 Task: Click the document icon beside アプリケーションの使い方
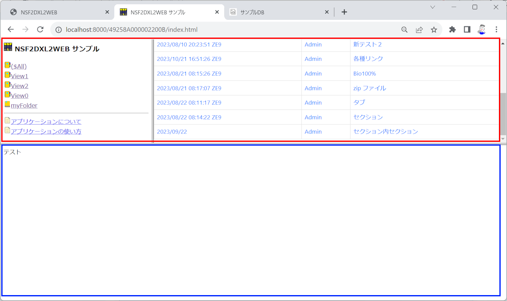coord(8,130)
